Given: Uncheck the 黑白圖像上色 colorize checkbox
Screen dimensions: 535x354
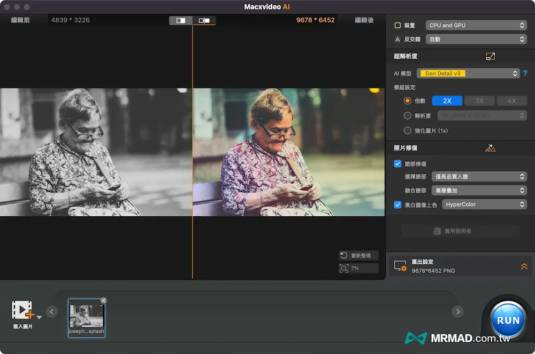Looking at the screenshot, I should click(398, 204).
